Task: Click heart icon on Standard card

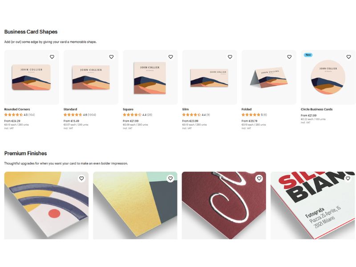Action: click(x=111, y=57)
